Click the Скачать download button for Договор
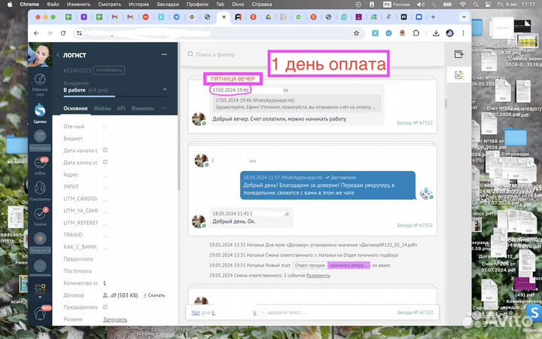542x339 pixels. click(154, 295)
